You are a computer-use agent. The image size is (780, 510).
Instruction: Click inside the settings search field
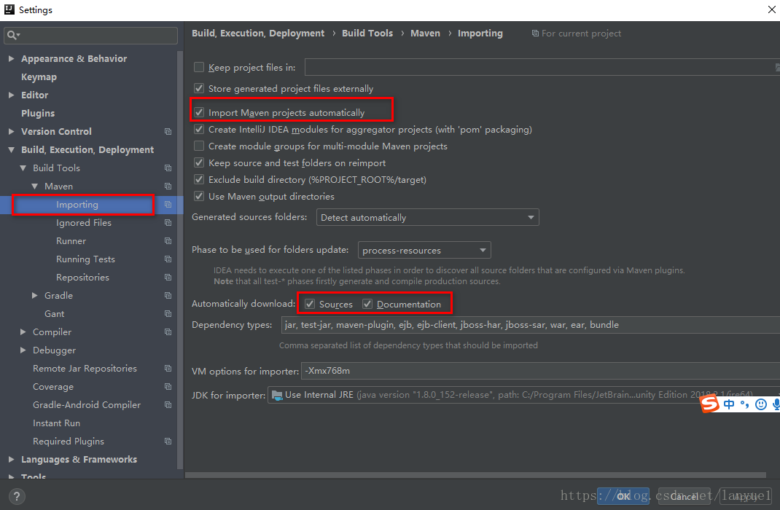90,35
